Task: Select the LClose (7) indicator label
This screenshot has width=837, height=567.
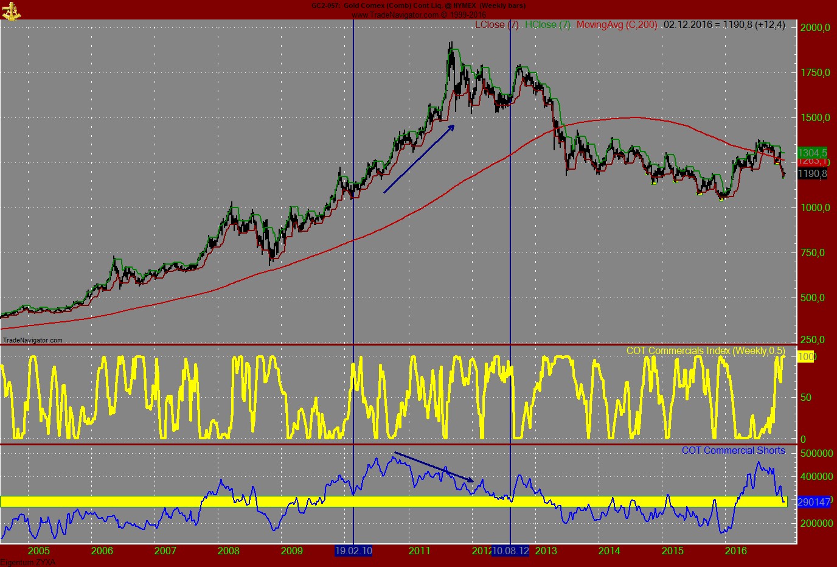Action: coord(496,25)
